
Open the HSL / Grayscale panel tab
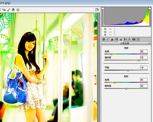pos(117,39)
